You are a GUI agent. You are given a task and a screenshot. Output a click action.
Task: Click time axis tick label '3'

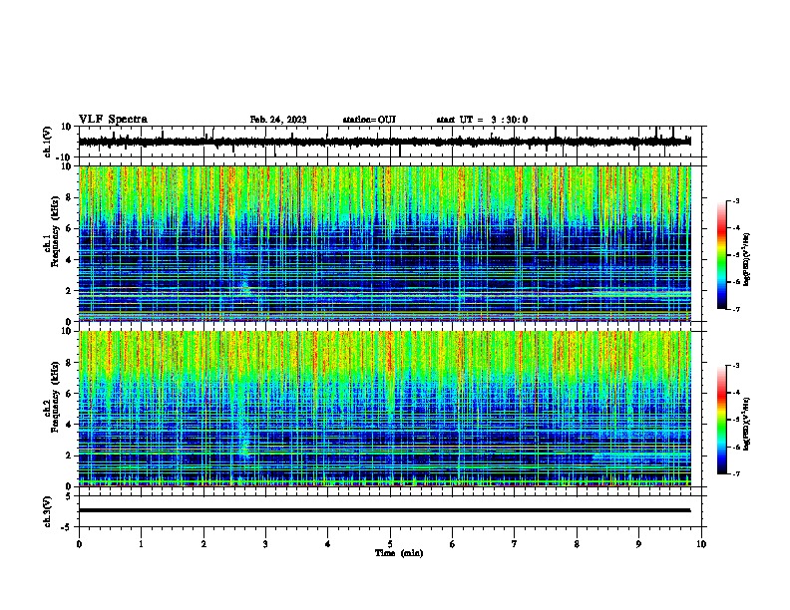(265, 544)
